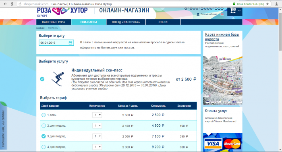The width and height of the screenshot is (282, 152).
Task: Click the 'Оплата услуг' heading
Action: [x=216, y=111]
